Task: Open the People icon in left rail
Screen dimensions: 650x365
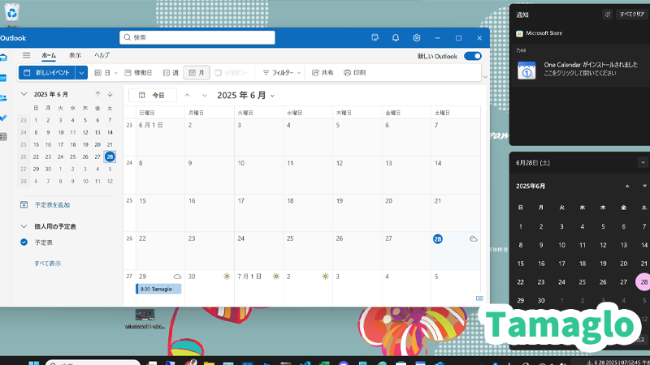Action: (3, 98)
